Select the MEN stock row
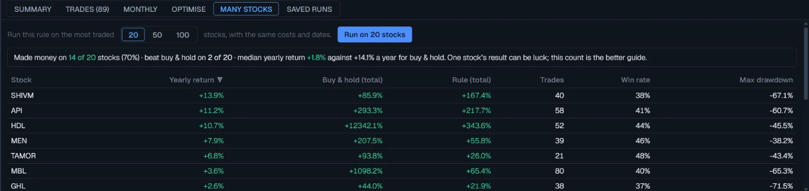809x191 pixels. pos(402,141)
